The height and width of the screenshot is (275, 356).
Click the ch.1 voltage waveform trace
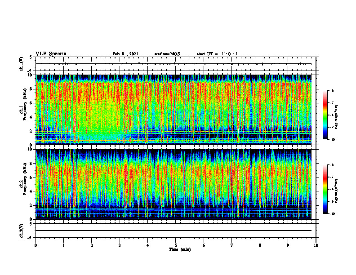click(x=174, y=64)
